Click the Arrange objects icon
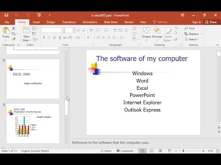Image resolution: width=221 pixels, height=165 pixels. pos(157,30)
